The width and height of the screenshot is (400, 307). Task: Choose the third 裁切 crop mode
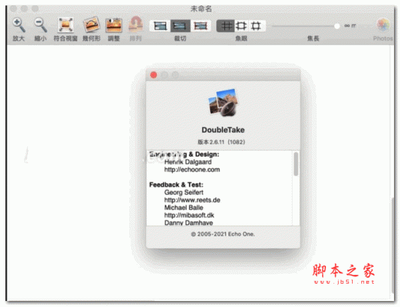point(201,26)
